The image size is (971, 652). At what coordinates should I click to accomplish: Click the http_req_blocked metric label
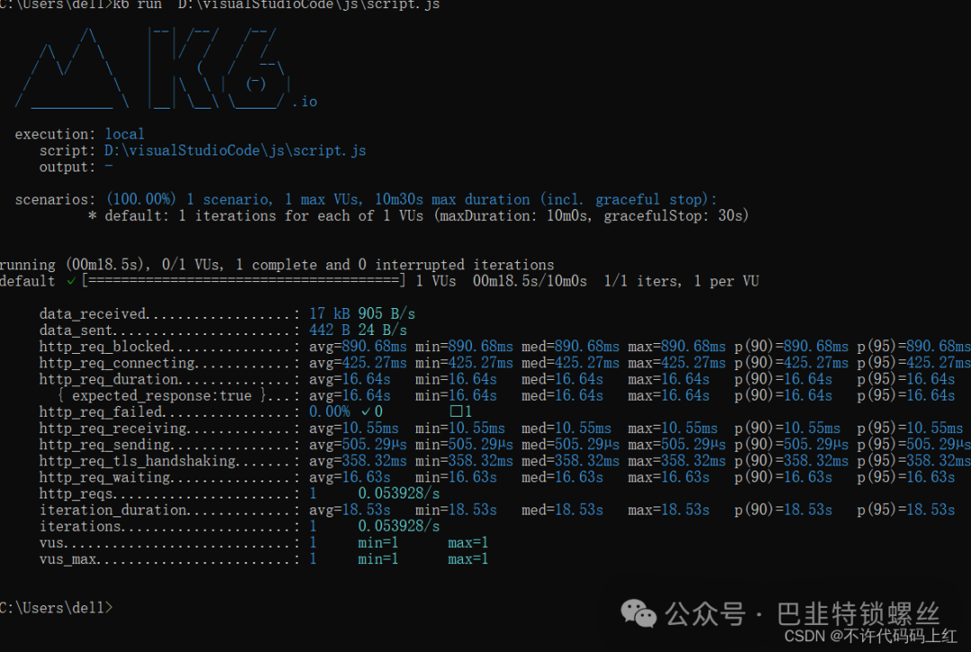[x=104, y=347]
